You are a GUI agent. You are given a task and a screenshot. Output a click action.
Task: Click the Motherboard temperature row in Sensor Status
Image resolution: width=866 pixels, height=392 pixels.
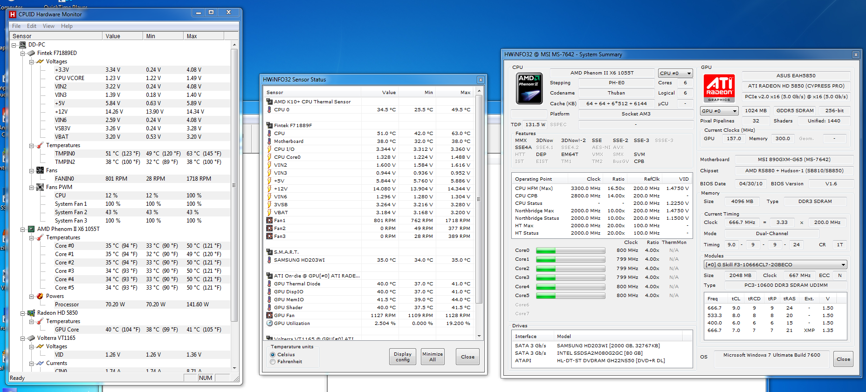370,141
